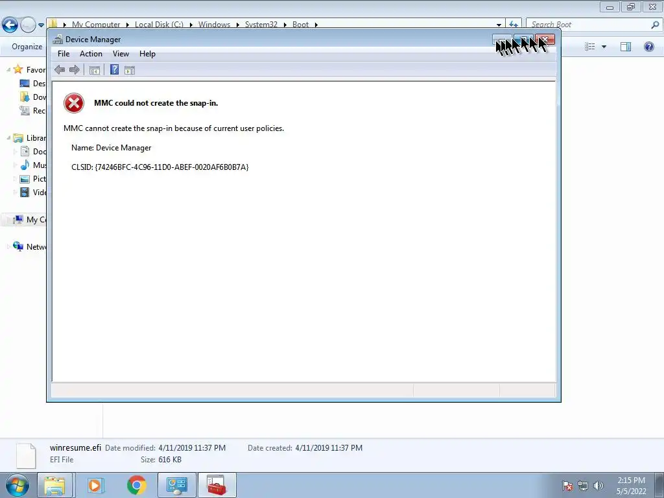The image size is (664, 498).
Task: Click the Explorer Get help icon
Action: point(648,47)
